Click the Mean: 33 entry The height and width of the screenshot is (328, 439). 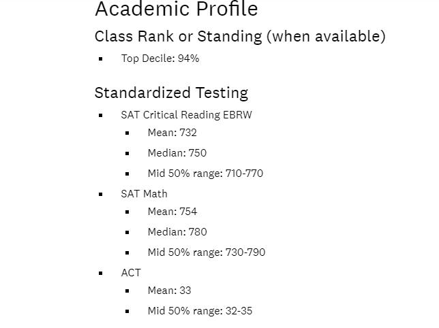[169, 291]
